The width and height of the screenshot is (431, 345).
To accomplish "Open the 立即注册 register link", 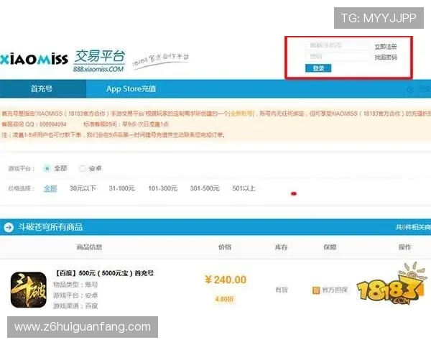I will click(386, 47).
